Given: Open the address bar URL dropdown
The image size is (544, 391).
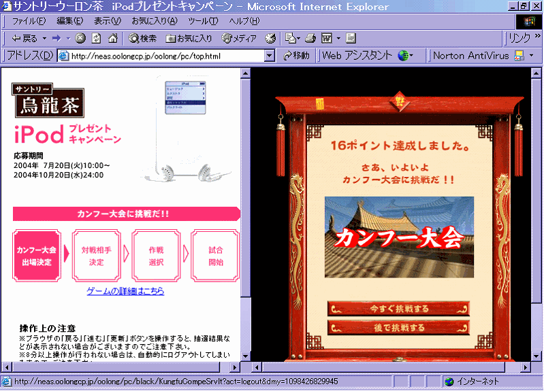Looking at the screenshot, I should (x=269, y=56).
